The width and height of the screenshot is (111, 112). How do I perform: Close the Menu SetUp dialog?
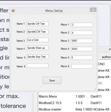(93, 10)
